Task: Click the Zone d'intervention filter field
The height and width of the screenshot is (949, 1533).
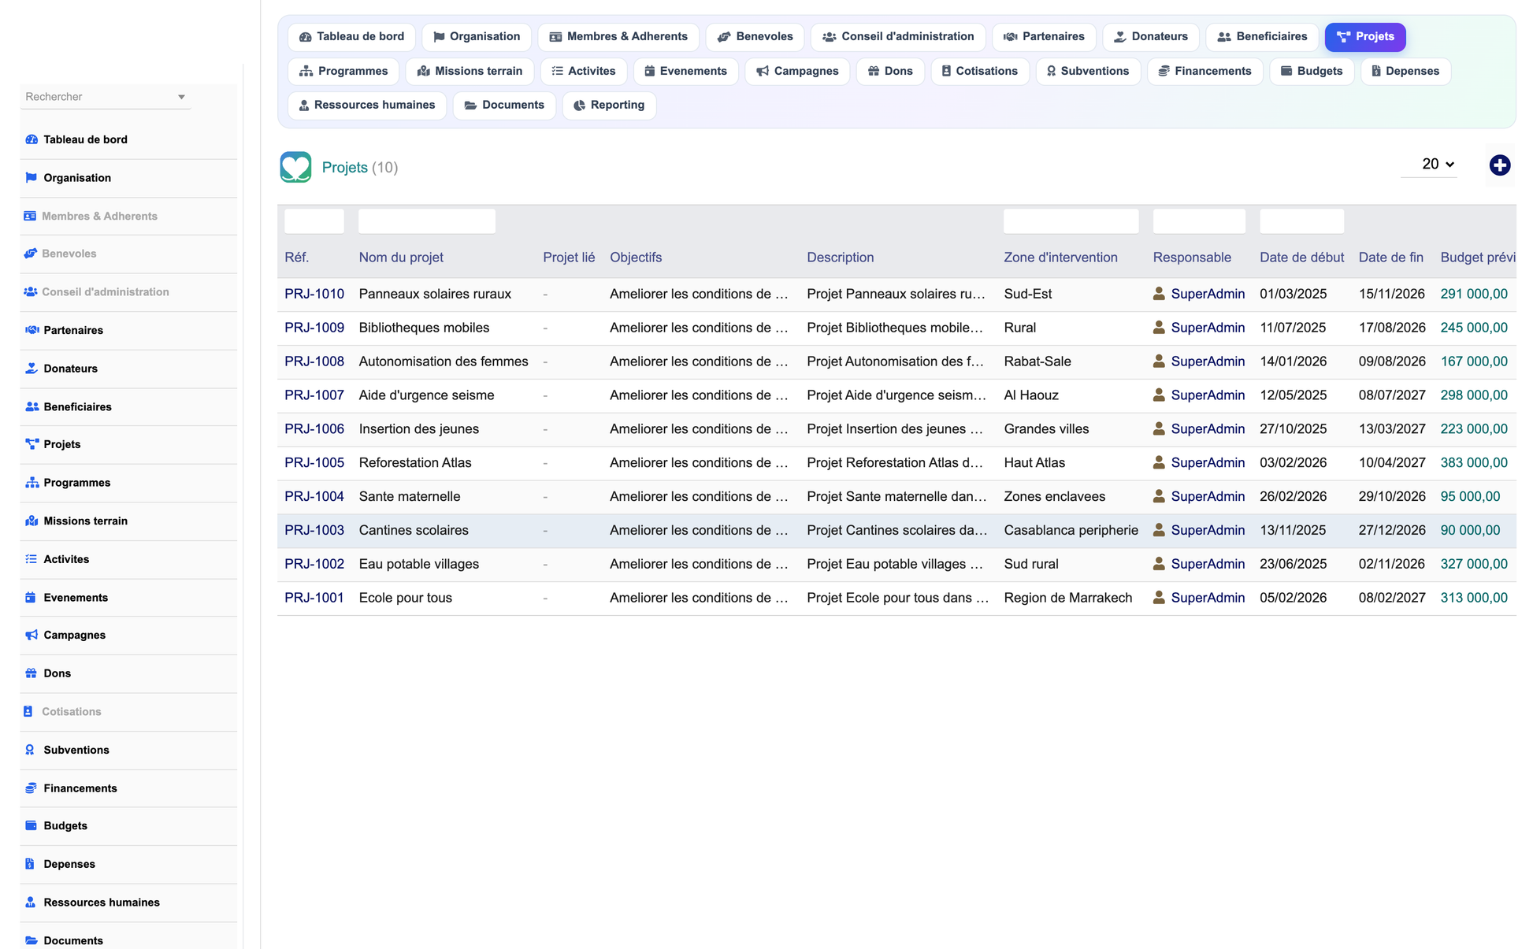Action: point(1071,221)
